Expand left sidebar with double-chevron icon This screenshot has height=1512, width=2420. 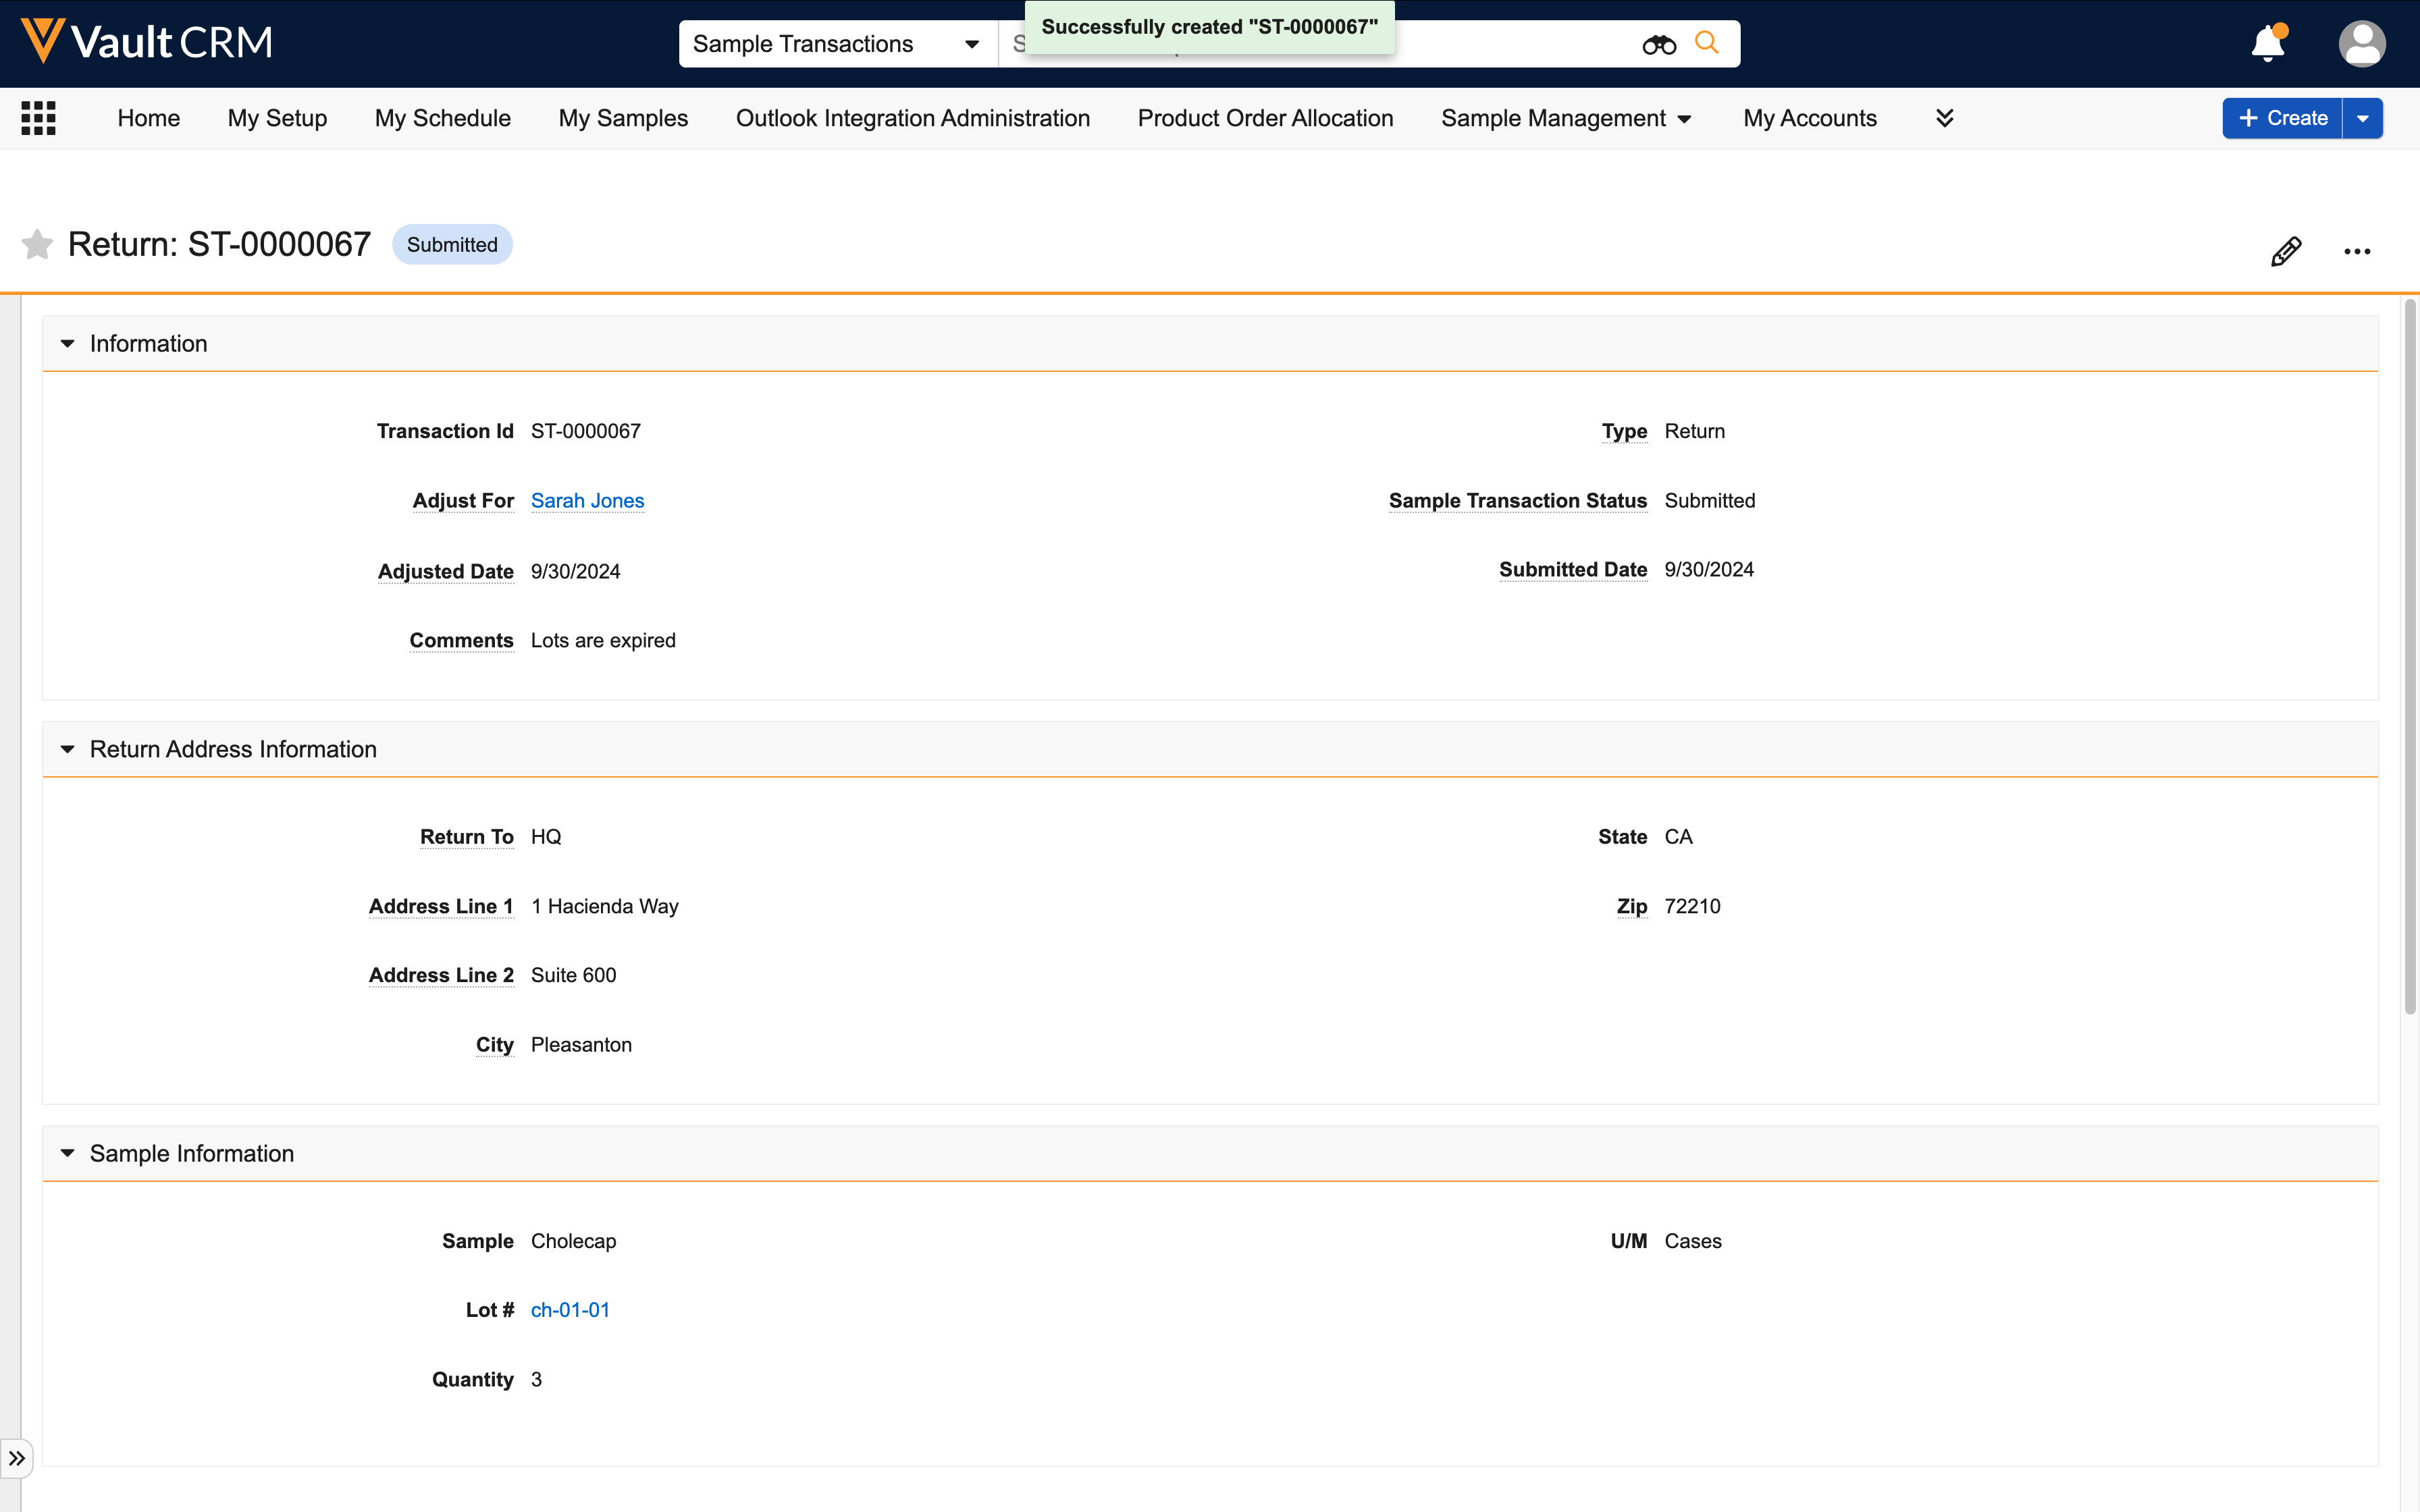tap(17, 1458)
